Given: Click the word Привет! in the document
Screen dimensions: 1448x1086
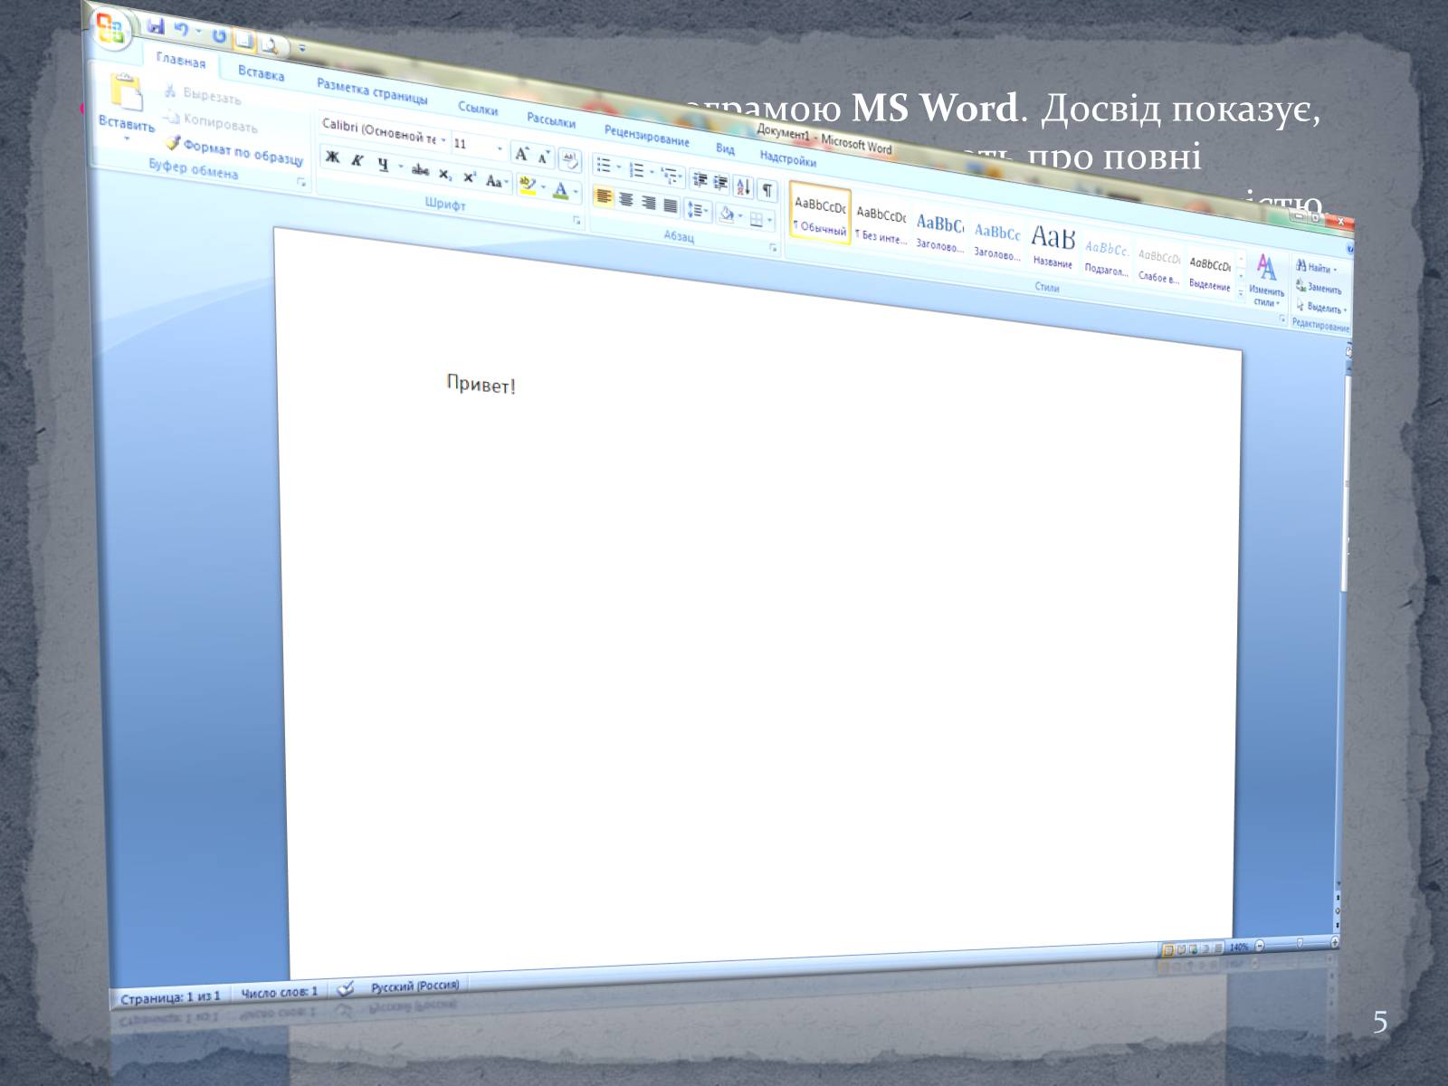Looking at the screenshot, I should [x=481, y=385].
